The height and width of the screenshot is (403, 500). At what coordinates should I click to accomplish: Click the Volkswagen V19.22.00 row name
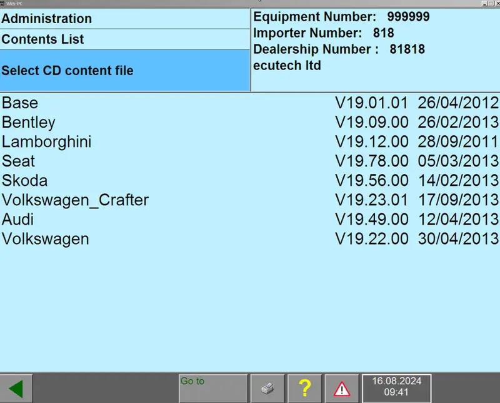coord(45,239)
